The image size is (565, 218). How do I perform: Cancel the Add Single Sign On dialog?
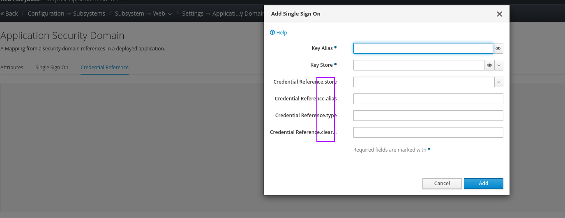(442, 184)
